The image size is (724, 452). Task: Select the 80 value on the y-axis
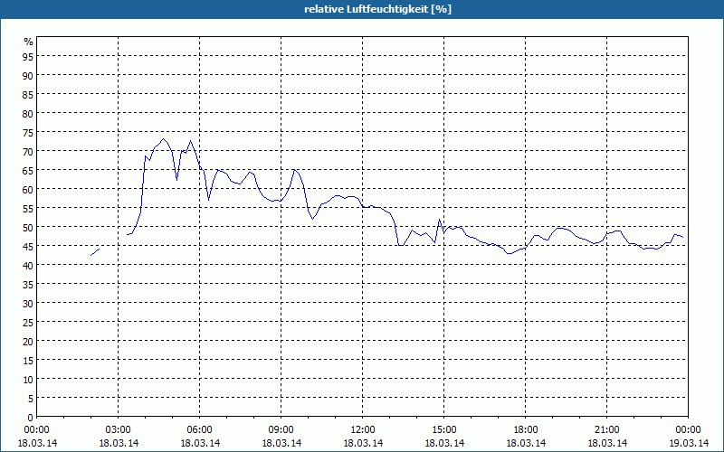pyautogui.click(x=28, y=113)
